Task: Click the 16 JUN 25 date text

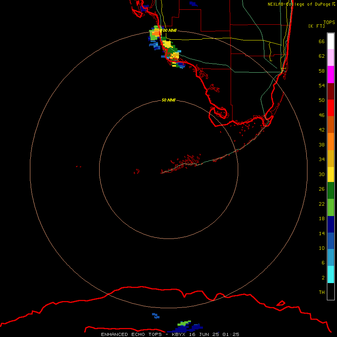Action: click(x=204, y=334)
